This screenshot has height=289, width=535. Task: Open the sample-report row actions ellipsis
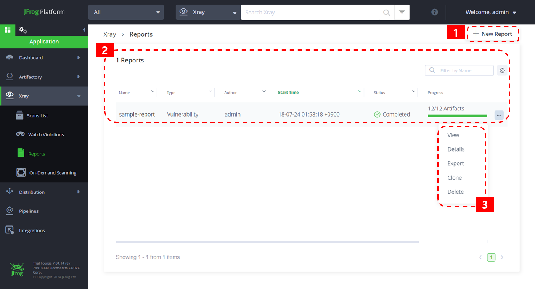click(499, 115)
